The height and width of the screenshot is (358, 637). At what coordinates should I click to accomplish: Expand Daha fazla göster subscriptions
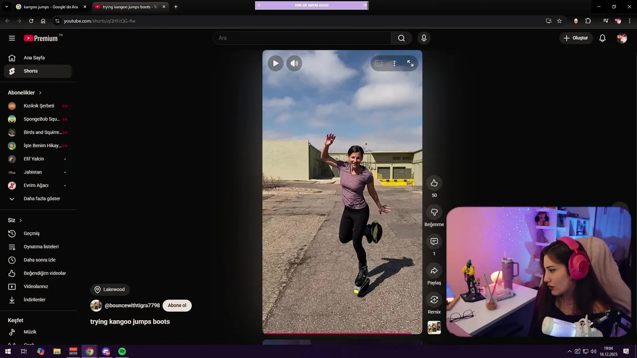tap(38, 198)
